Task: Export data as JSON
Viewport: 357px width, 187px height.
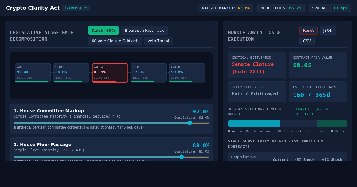Action: 328,30
